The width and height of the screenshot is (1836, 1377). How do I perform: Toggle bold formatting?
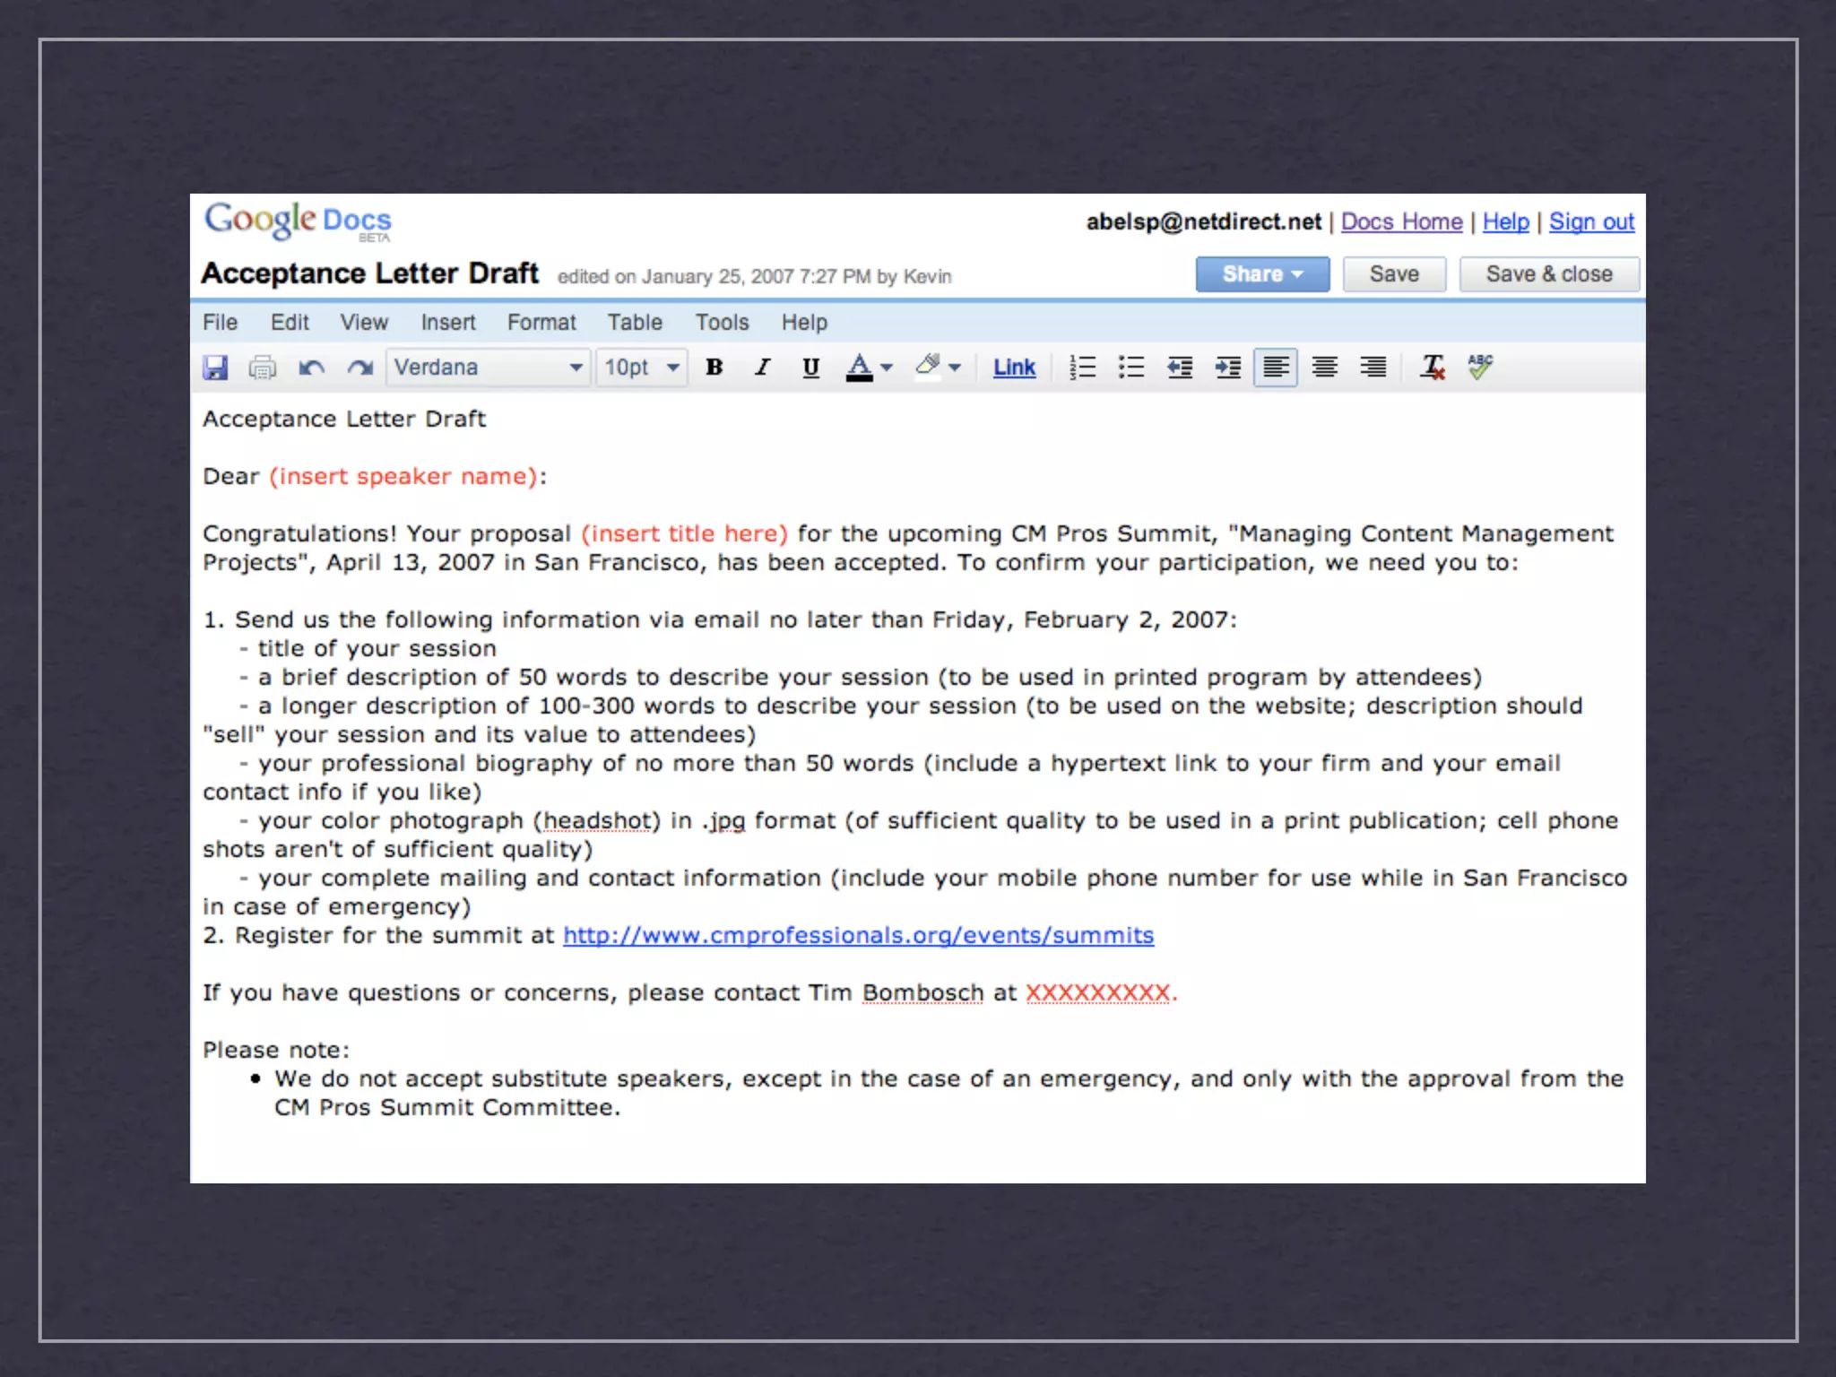[714, 368]
